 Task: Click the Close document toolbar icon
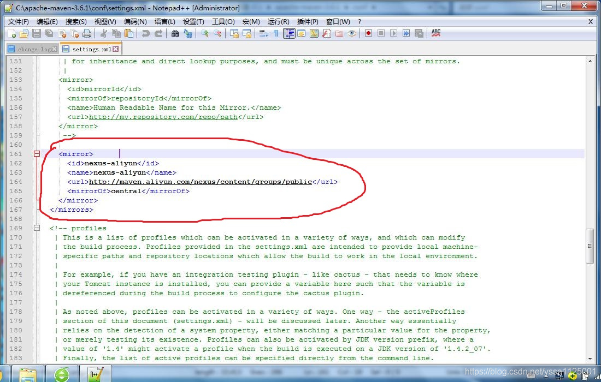pos(62,34)
